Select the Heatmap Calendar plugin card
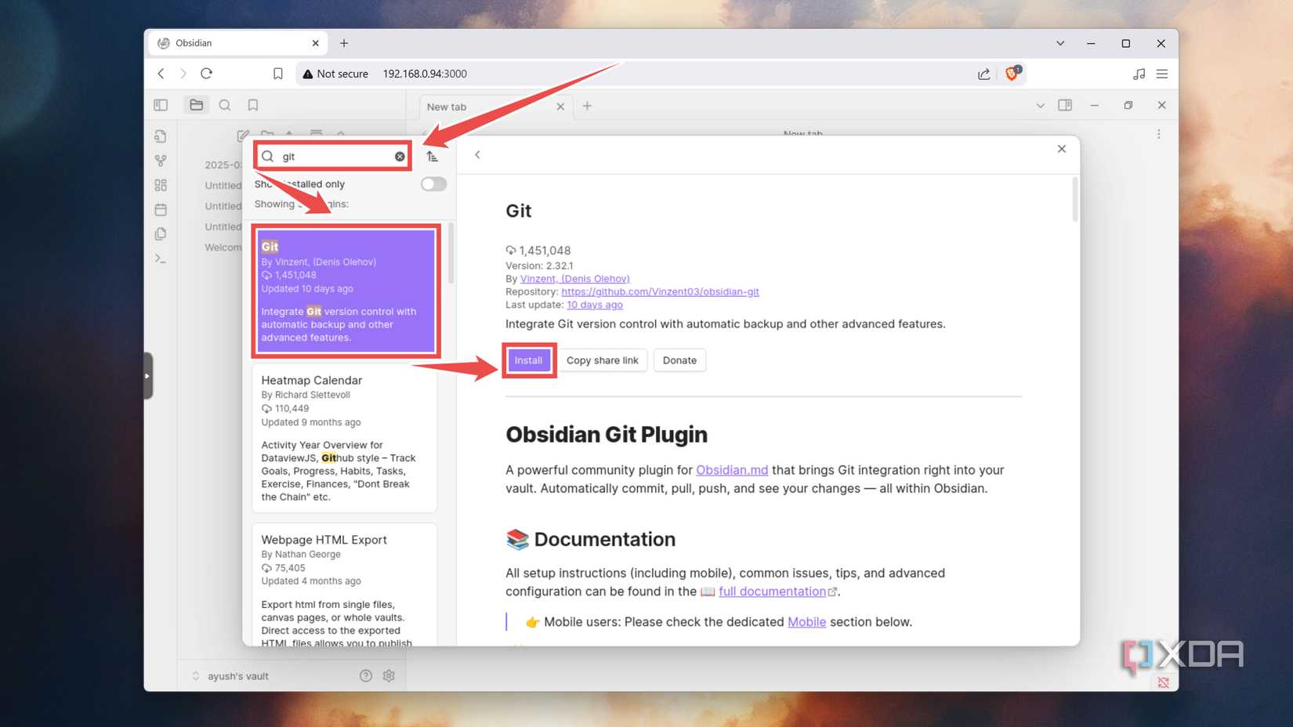The height and width of the screenshot is (727, 1293). click(344, 438)
